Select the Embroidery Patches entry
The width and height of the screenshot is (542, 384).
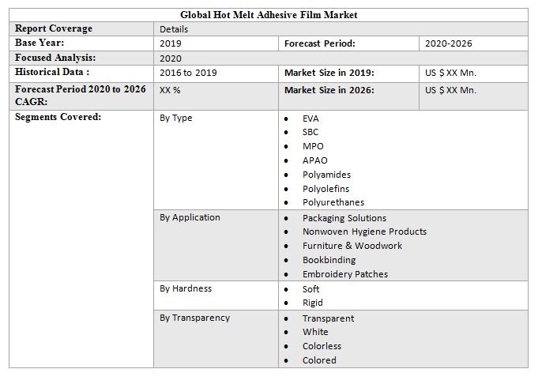pyautogui.click(x=345, y=274)
